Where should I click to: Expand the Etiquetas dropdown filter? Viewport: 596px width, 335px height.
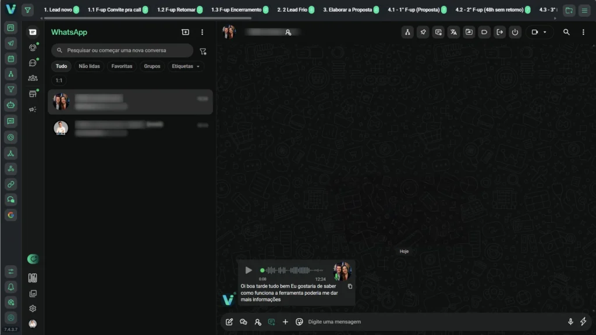click(x=186, y=66)
